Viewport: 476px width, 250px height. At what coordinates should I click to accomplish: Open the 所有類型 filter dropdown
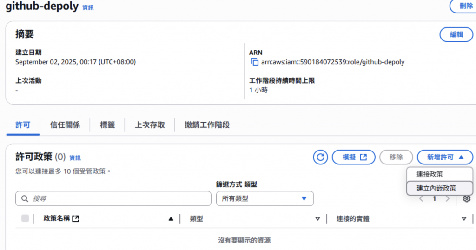[264, 198]
